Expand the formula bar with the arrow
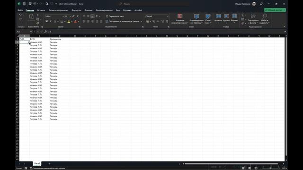 (x=285, y=32)
